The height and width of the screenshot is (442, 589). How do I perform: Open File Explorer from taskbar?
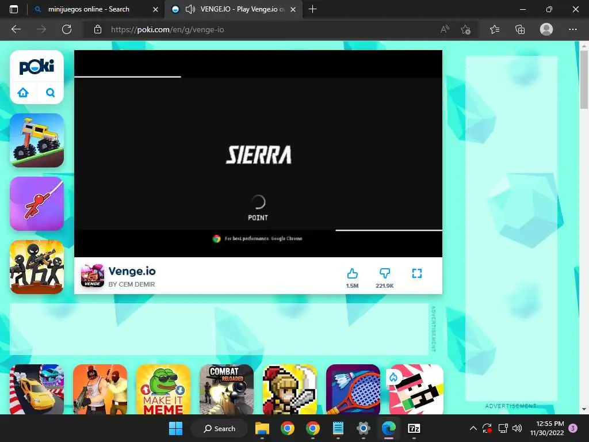point(262,428)
